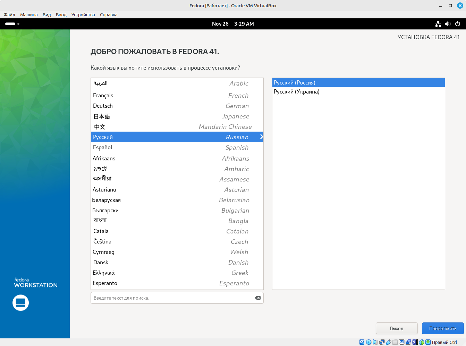Select Català (Catalan) language
This screenshot has width=466, height=346.
[177, 231]
